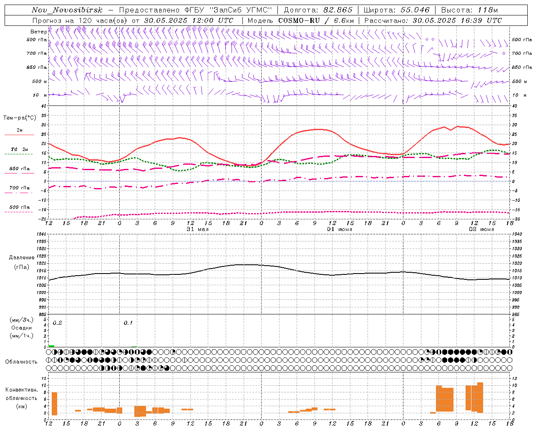This screenshot has width=534, height=427.
Task: Click the (мм/3ч.) units label
Action: (21, 320)
